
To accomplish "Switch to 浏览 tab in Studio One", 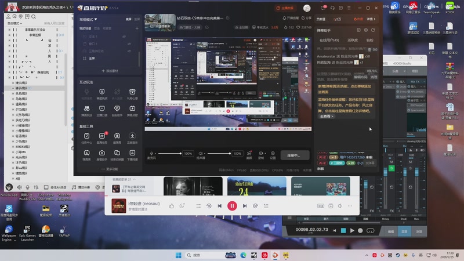I will [x=419, y=231].
